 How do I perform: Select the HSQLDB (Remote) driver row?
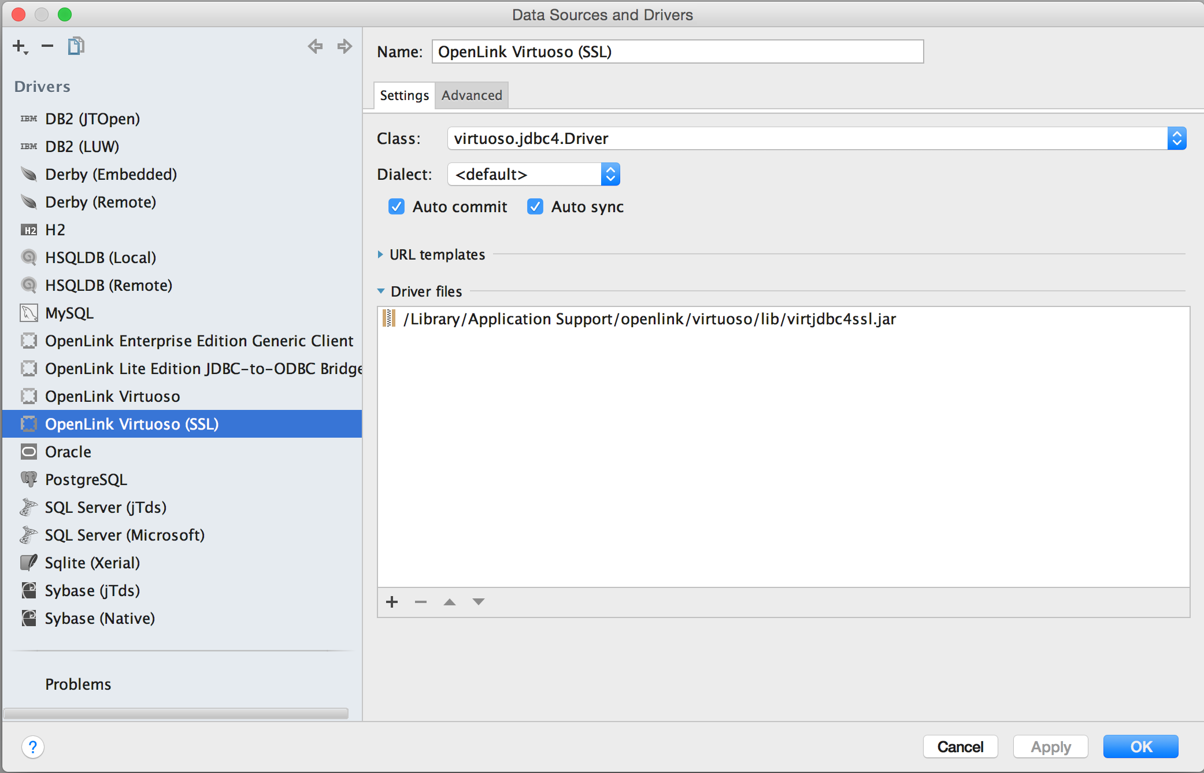tap(182, 285)
